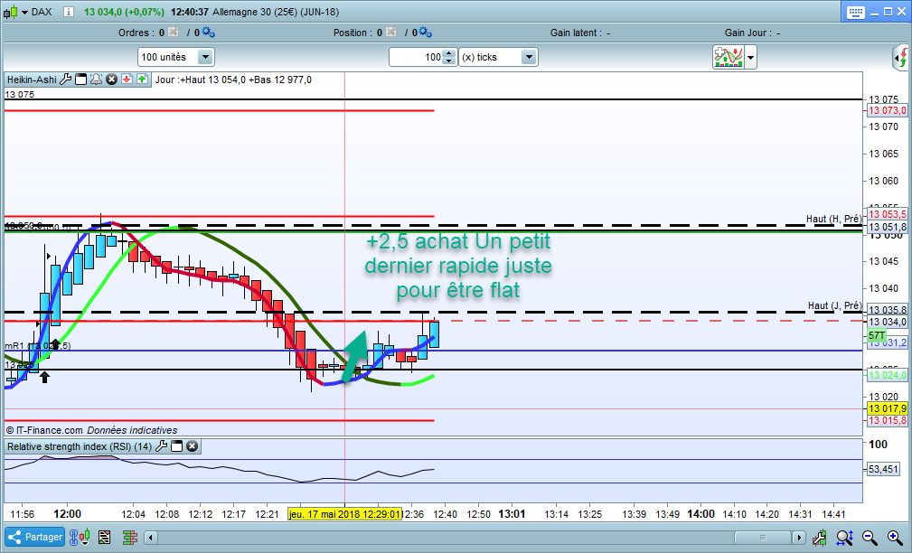This screenshot has height=553, width=912.
Task: Open the order list icon in bottom toolbar
Action: point(105,538)
